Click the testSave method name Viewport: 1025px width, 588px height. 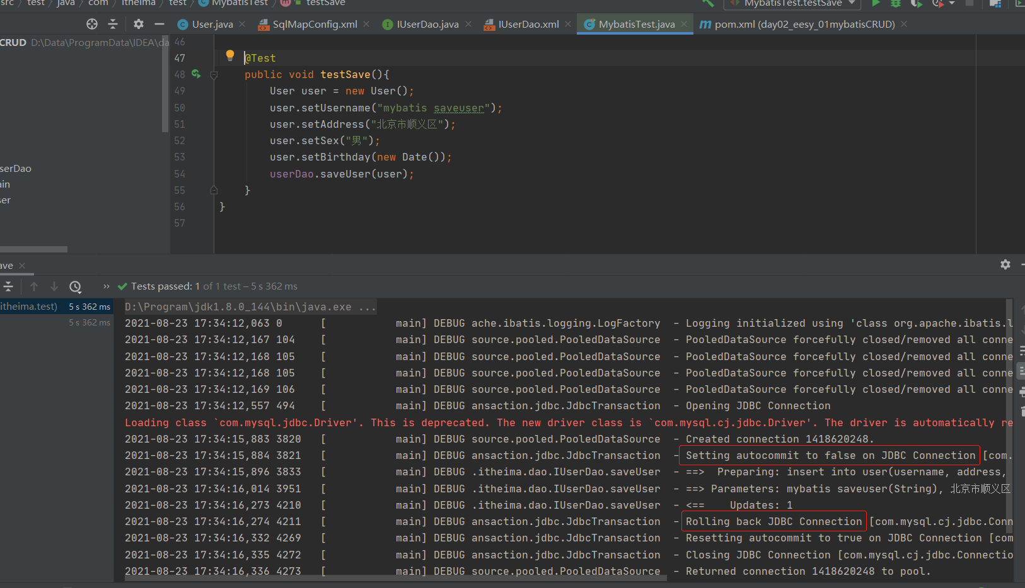[x=345, y=74]
